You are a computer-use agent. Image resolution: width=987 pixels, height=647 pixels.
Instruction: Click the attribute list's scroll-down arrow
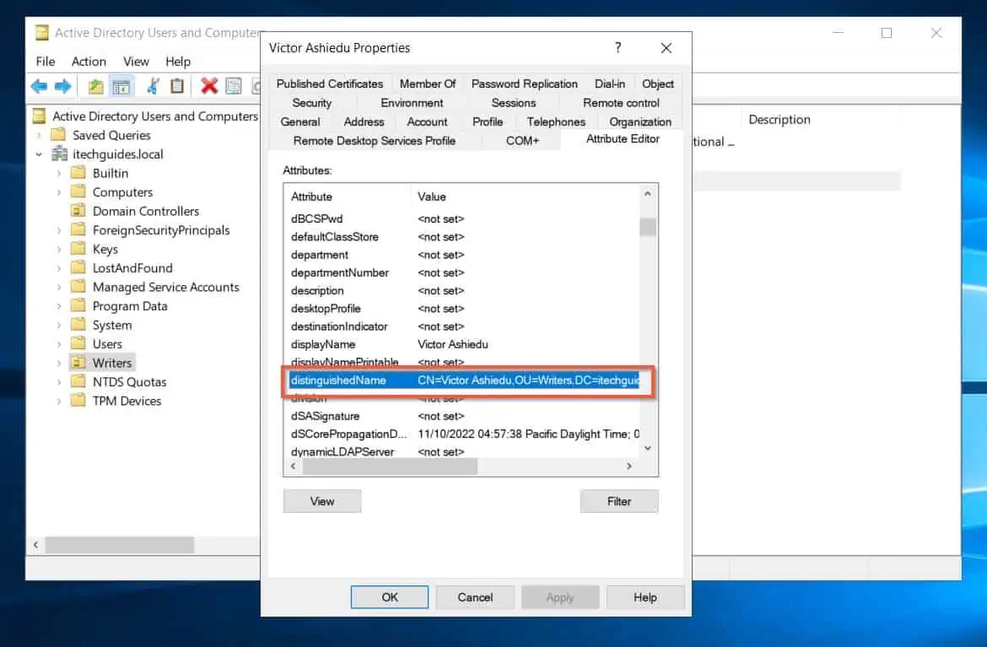(x=648, y=448)
